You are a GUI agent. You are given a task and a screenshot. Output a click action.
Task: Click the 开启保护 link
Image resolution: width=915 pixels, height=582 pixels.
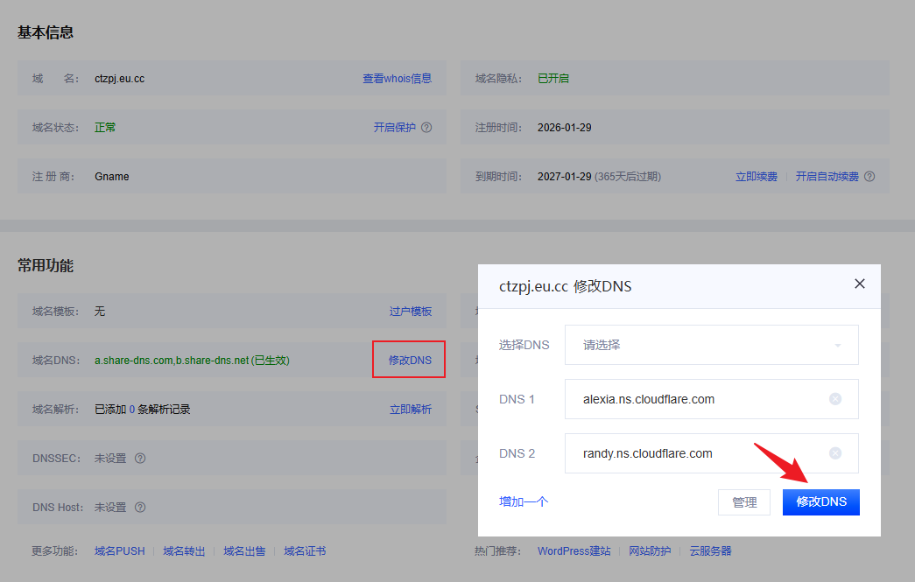[394, 128]
